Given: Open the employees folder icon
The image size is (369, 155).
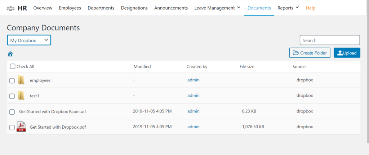Looking at the screenshot, I should [21, 80].
